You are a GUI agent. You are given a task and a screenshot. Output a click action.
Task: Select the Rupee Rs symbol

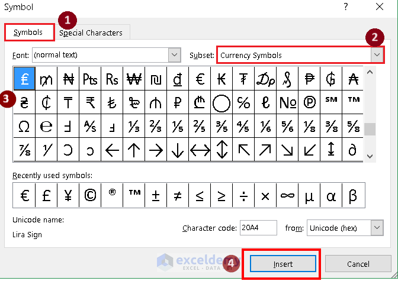coord(112,79)
